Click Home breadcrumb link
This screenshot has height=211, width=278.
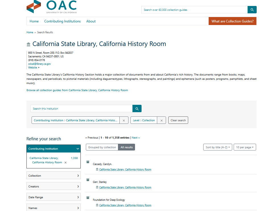point(30,32)
